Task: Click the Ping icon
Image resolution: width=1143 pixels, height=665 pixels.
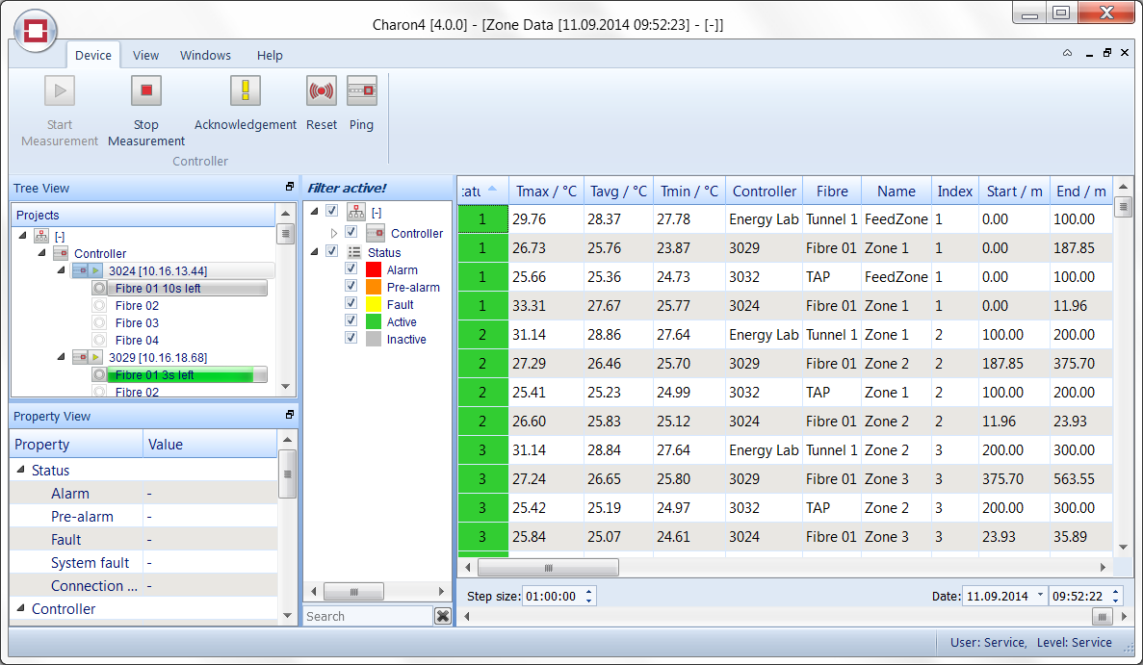Action: pos(361,90)
